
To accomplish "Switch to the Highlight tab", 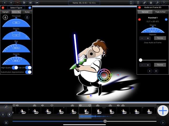I will coord(6,12).
